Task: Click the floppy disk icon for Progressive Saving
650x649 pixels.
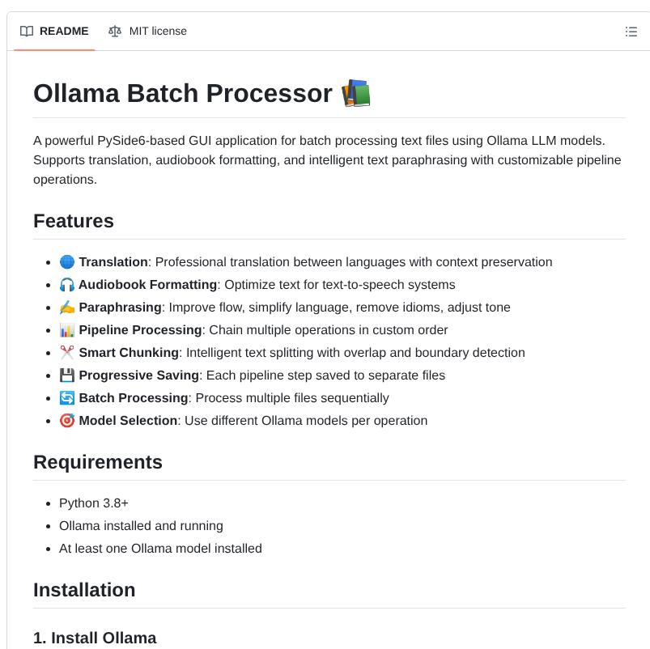Action: coord(66,375)
